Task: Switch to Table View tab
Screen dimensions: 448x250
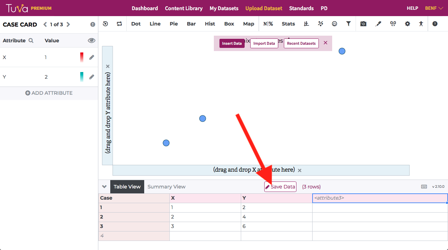Action: pos(127,187)
